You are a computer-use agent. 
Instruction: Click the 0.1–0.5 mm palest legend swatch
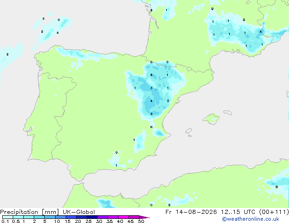8,217
